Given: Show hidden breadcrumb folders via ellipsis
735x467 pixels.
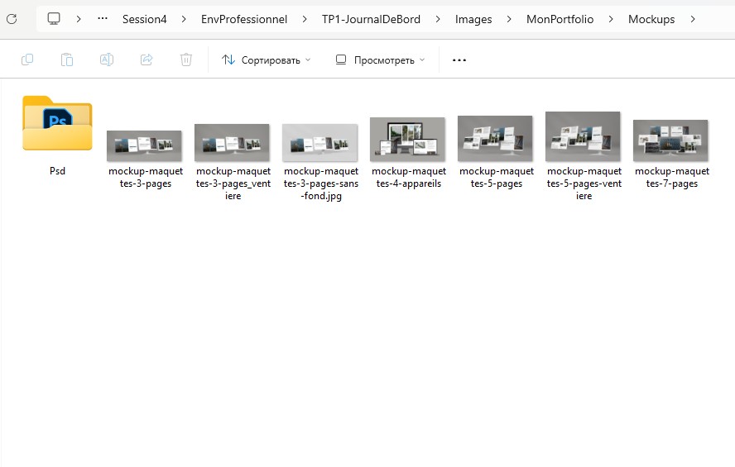Looking at the screenshot, I should (x=103, y=18).
